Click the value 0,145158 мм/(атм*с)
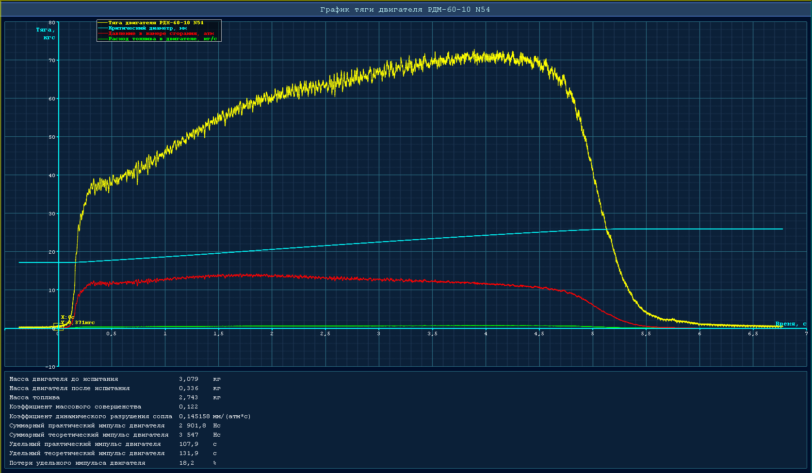This screenshot has height=473, width=812. [x=215, y=416]
